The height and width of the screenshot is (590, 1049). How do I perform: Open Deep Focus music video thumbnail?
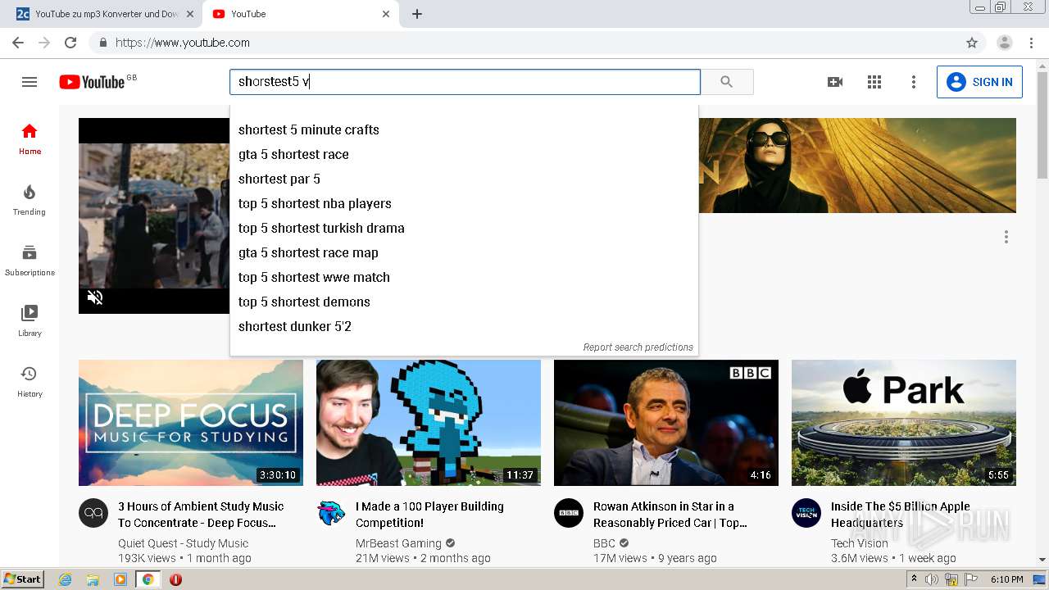tap(191, 423)
